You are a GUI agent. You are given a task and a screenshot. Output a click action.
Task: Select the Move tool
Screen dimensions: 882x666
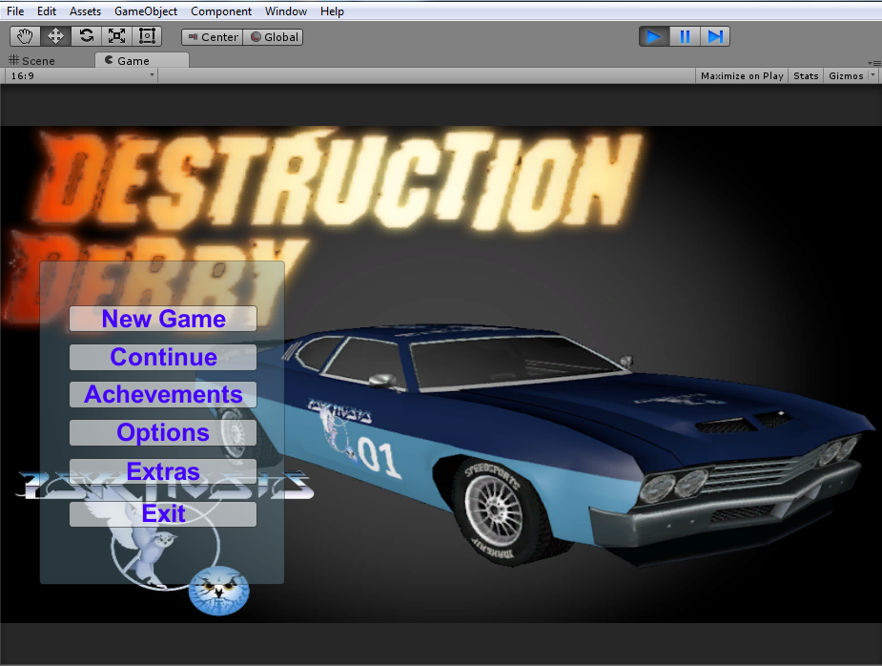[x=55, y=35]
